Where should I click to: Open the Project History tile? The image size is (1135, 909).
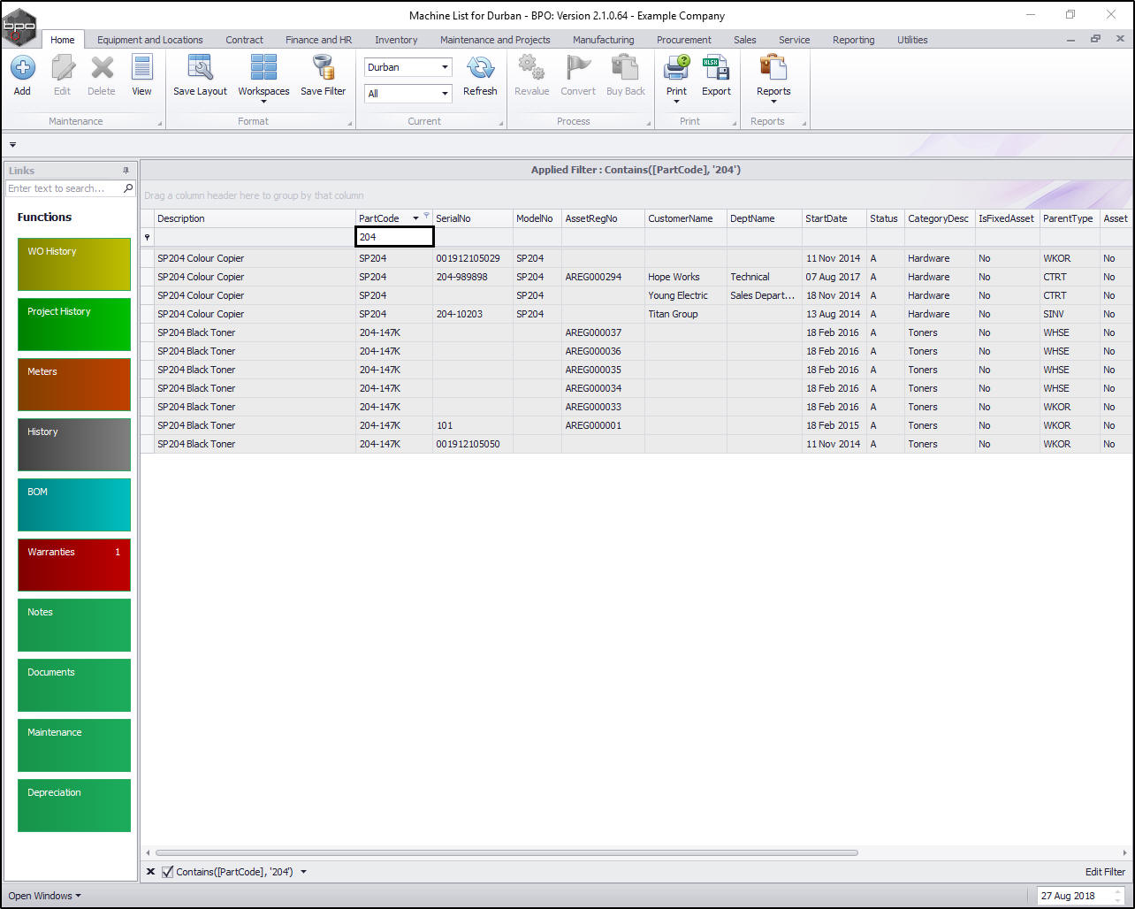[74, 325]
